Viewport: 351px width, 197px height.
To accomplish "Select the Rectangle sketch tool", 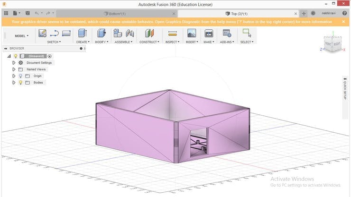I will (66, 34).
